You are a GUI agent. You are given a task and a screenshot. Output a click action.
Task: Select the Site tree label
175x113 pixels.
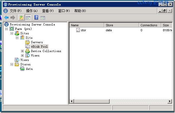click(29, 38)
